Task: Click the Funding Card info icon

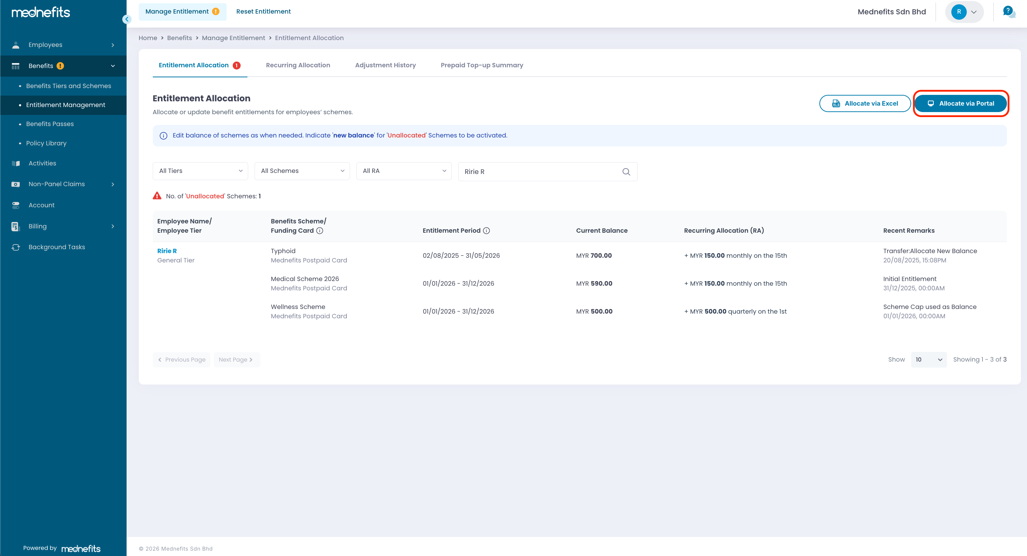Action: (x=320, y=231)
